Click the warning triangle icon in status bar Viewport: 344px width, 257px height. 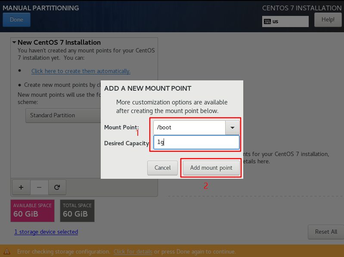click(x=7, y=251)
